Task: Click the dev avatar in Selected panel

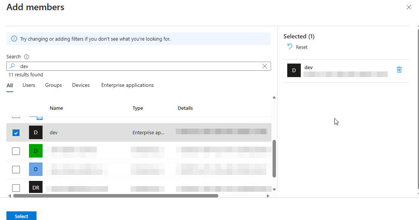Action: [294, 70]
